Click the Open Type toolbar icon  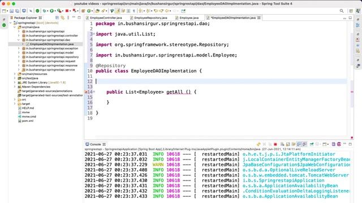tap(97, 11)
